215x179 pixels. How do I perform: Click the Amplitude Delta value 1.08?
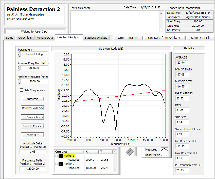tap(33, 152)
